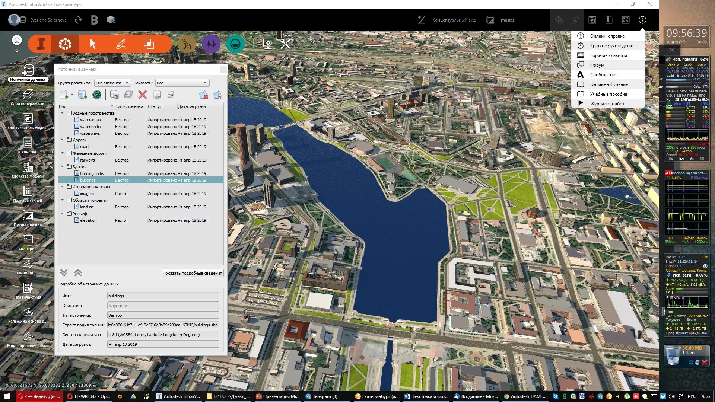Viewport: 715px width, 402px height.
Task: Click the red X delete data source icon
Action: click(142, 95)
